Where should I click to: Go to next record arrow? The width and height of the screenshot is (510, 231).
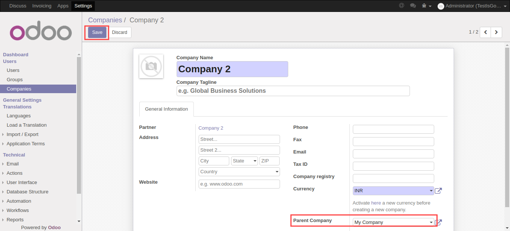click(496, 32)
